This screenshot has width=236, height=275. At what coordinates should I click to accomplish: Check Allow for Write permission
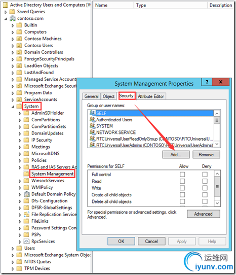[x=182, y=188]
